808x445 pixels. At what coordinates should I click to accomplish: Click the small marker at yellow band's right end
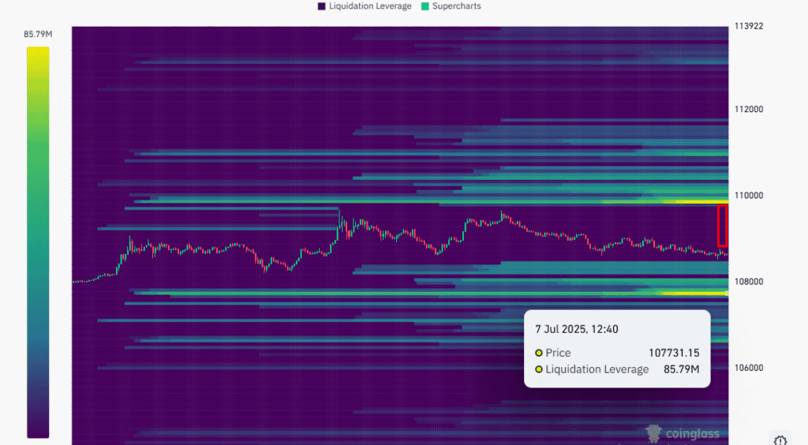(727, 294)
